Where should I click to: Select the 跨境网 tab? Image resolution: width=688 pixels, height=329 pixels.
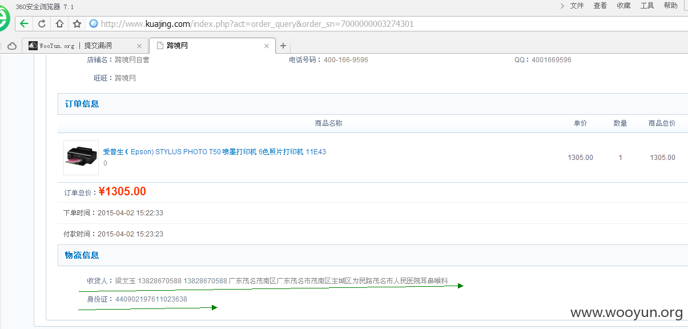coord(212,46)
